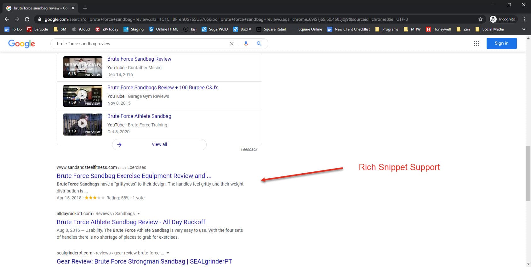This screenshot has height=267, width=531.
Task: Open the Kisi bookmark
Action: coord(190,29)
